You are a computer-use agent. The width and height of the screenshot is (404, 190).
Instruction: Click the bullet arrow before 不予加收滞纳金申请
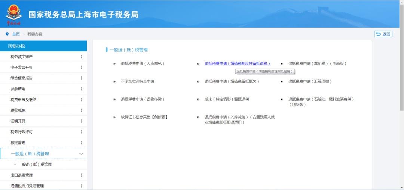click(x=114, y=81)
